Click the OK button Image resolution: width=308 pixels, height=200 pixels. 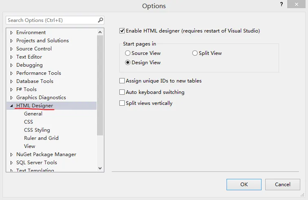click(244, 184)
